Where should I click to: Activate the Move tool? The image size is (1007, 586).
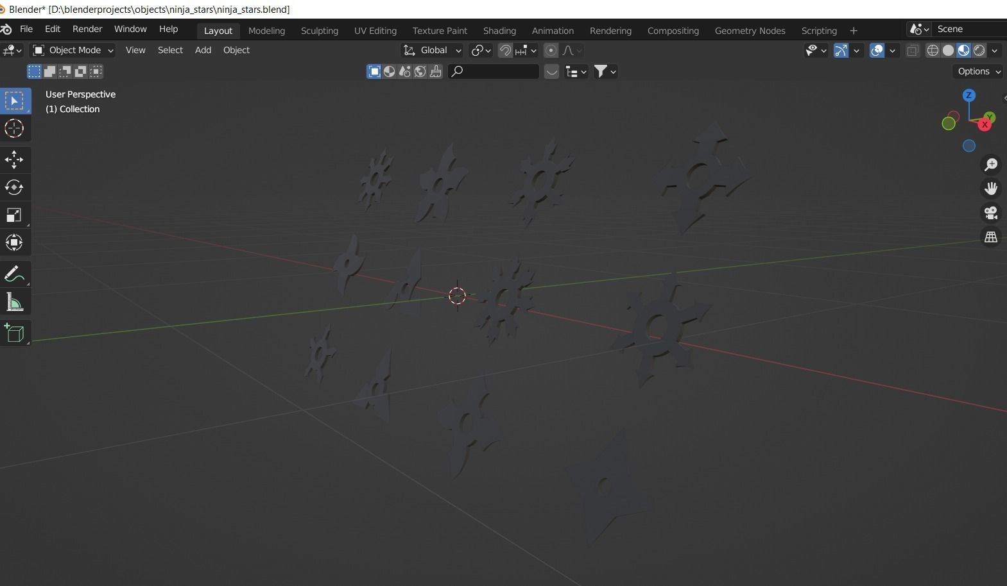[14, 160]
